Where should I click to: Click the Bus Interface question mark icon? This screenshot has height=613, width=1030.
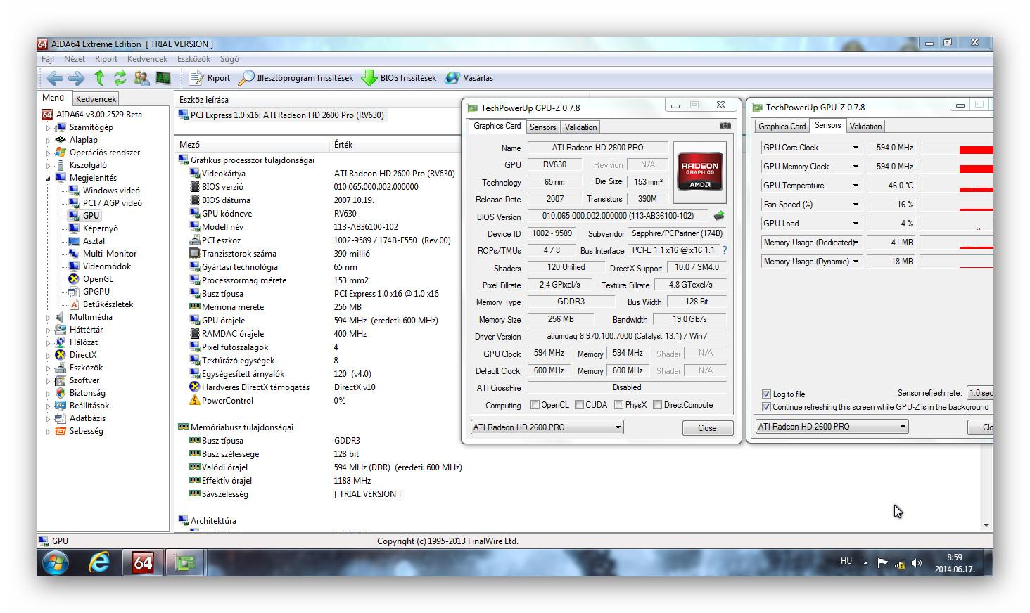click(x=724, y=250)
